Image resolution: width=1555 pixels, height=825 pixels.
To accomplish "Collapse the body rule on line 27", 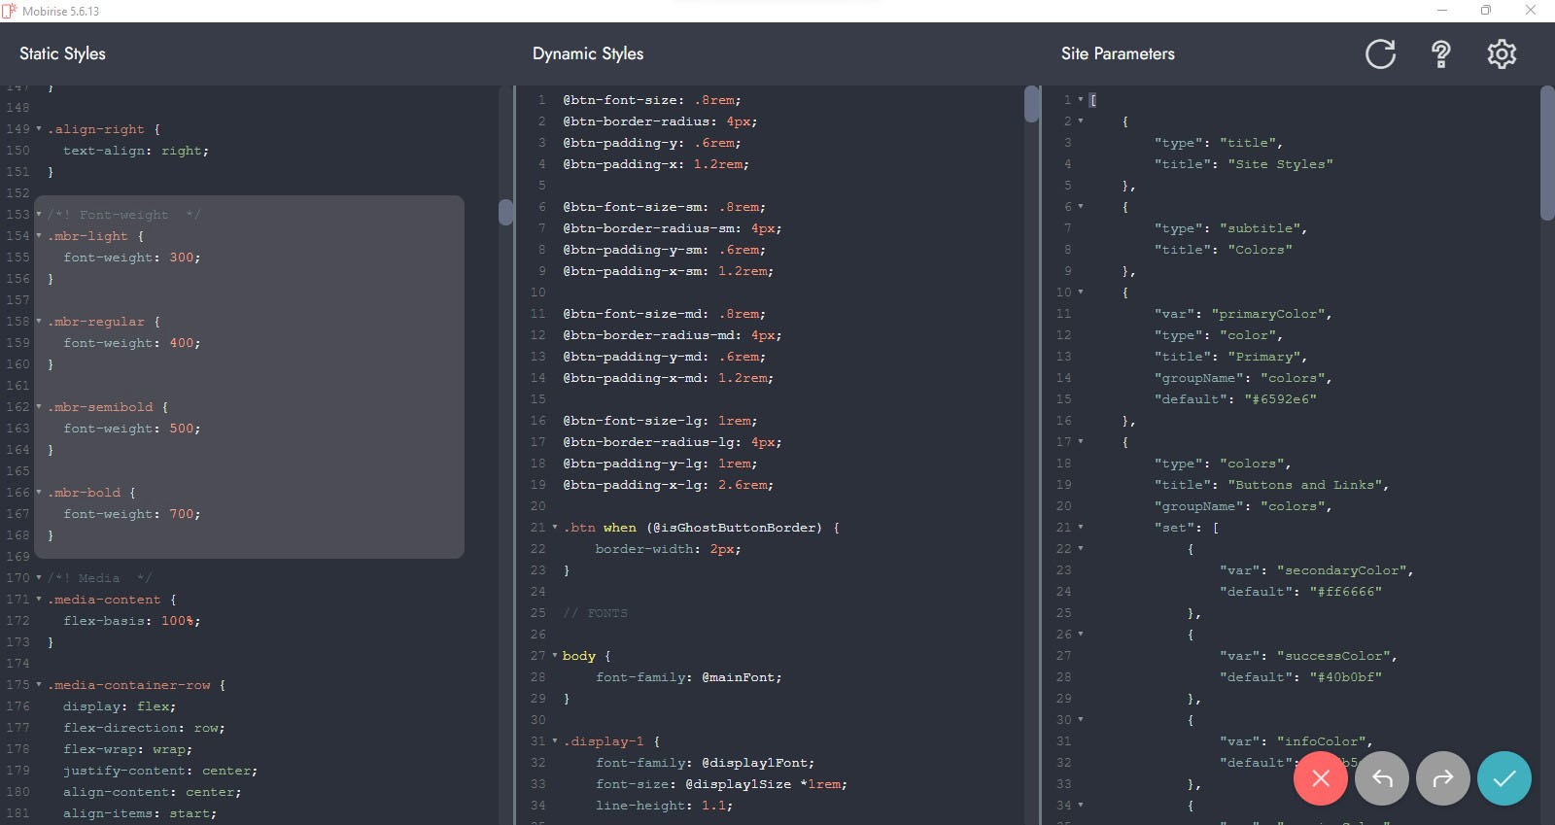I will [555, 656].
